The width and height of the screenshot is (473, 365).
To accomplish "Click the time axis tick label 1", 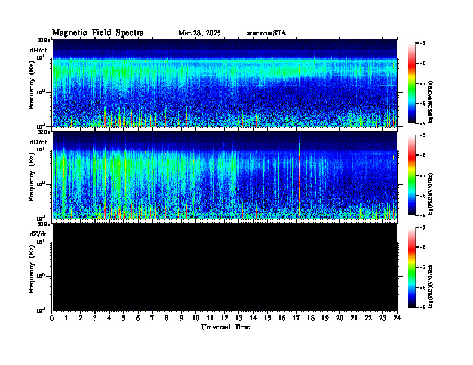I will [66, 318].
